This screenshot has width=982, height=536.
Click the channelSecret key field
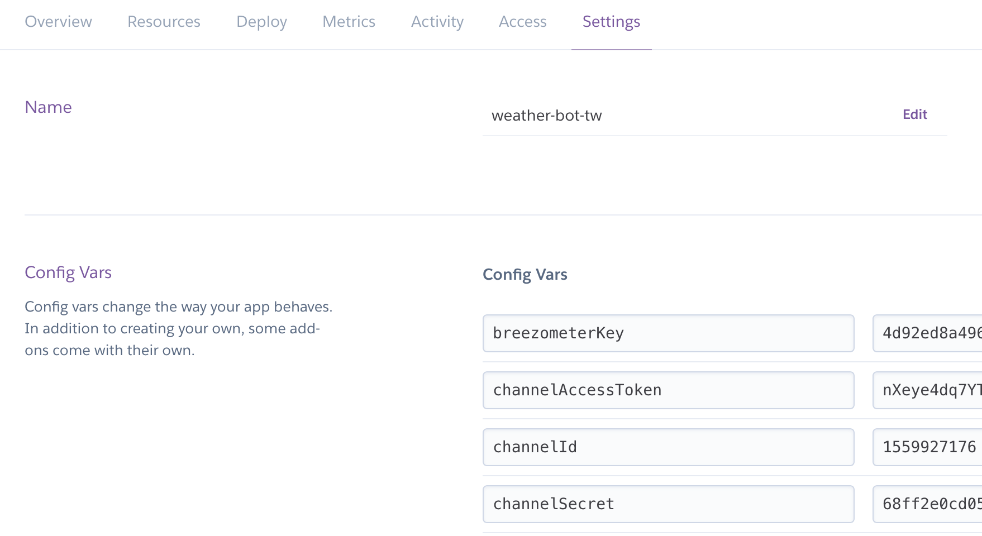point(668,504)
